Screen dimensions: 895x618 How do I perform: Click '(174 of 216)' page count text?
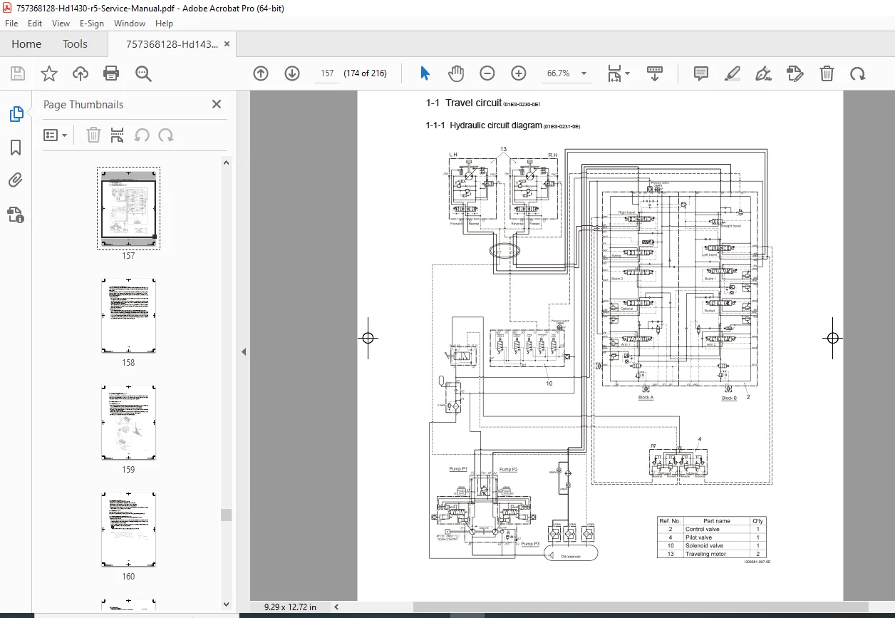point(365,73)
